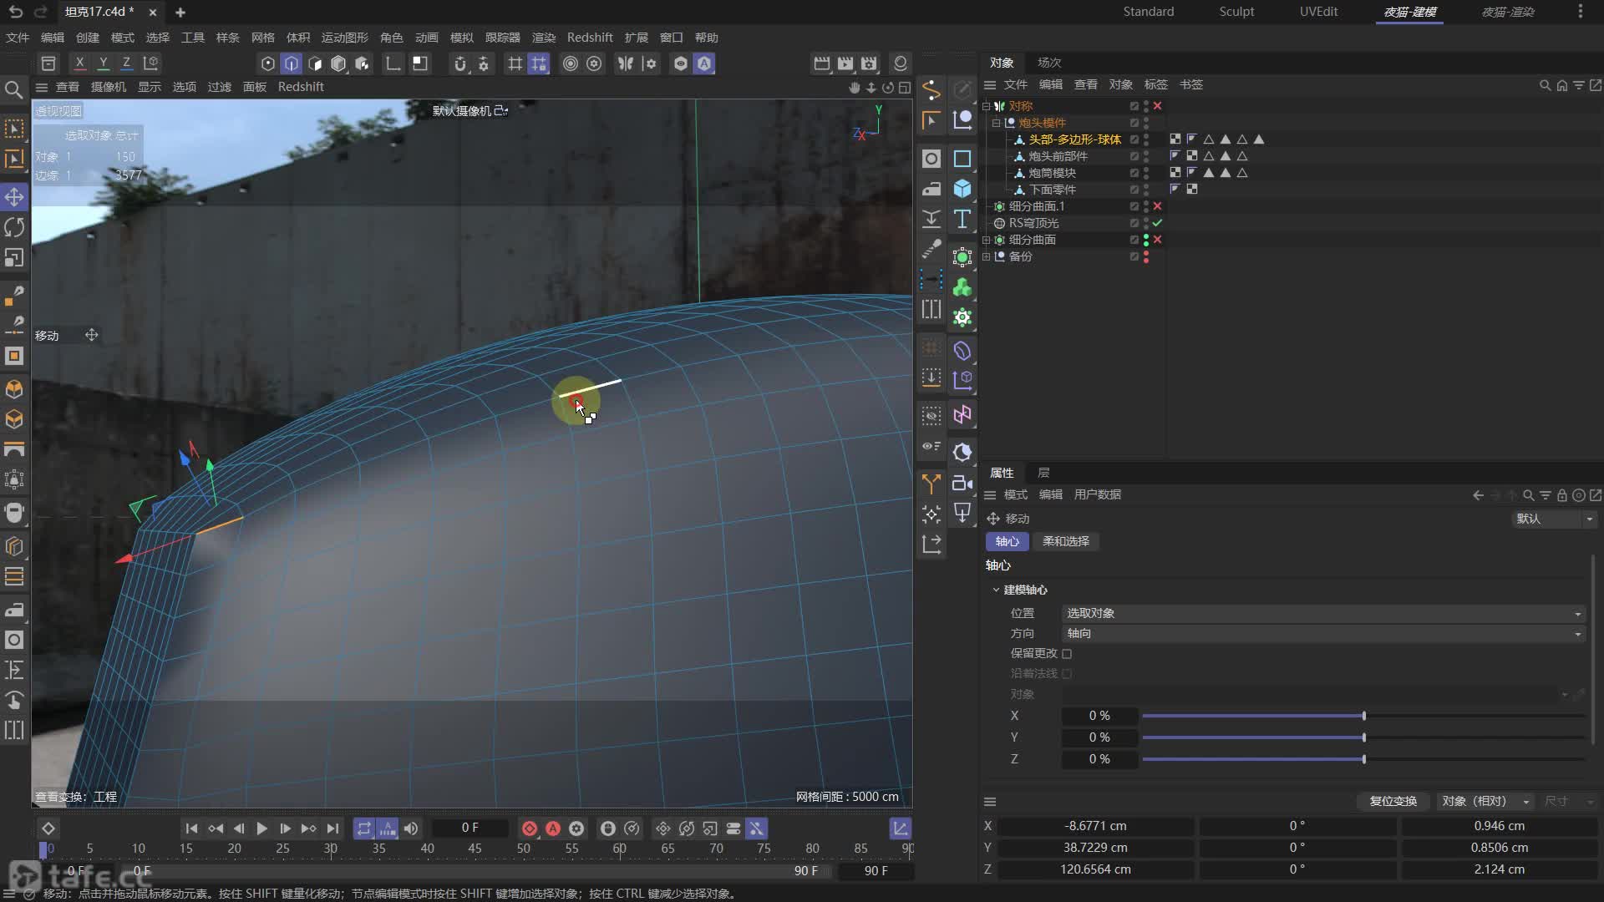Toggle Autokeying button
This screenshot has width=1604, height=902.
[553, 829]
